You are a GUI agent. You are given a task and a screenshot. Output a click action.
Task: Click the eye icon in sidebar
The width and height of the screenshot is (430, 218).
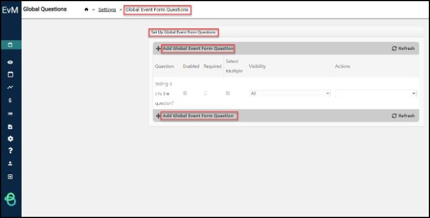[10, 62]
